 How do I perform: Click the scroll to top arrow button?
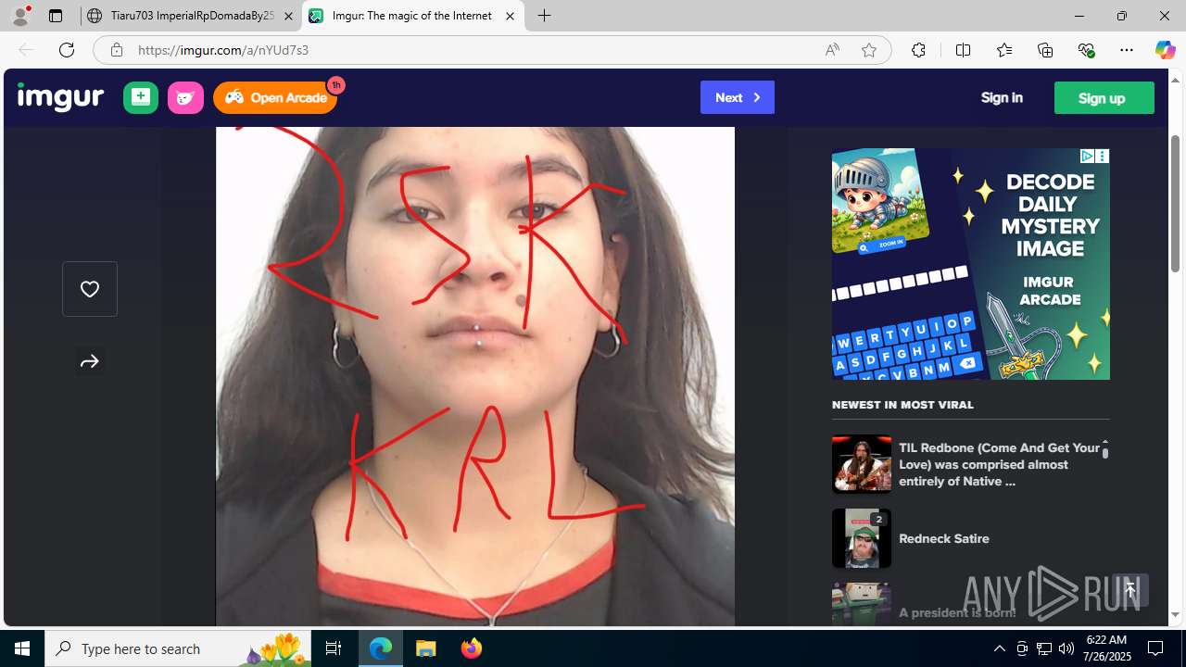point(1130,590)
